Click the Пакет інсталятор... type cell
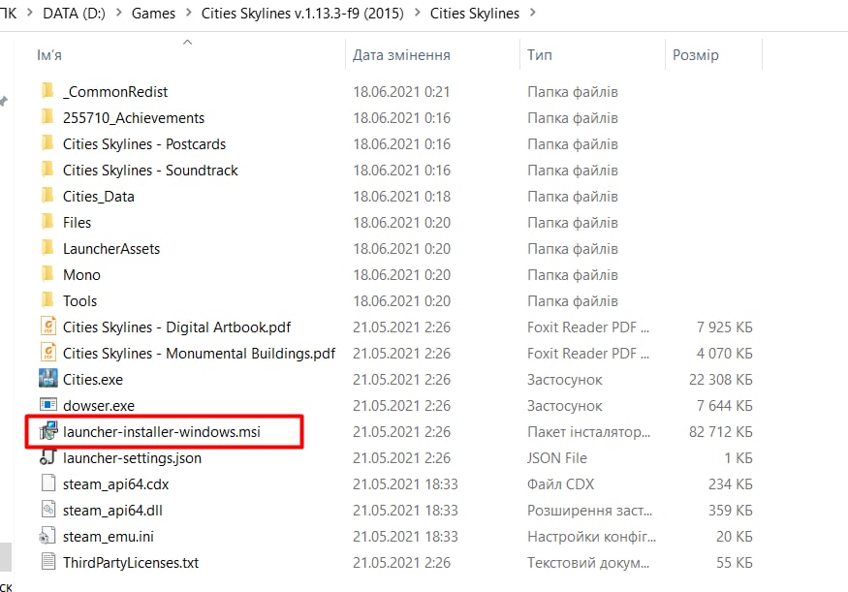The image size is (848, 592). pos(588,432)
